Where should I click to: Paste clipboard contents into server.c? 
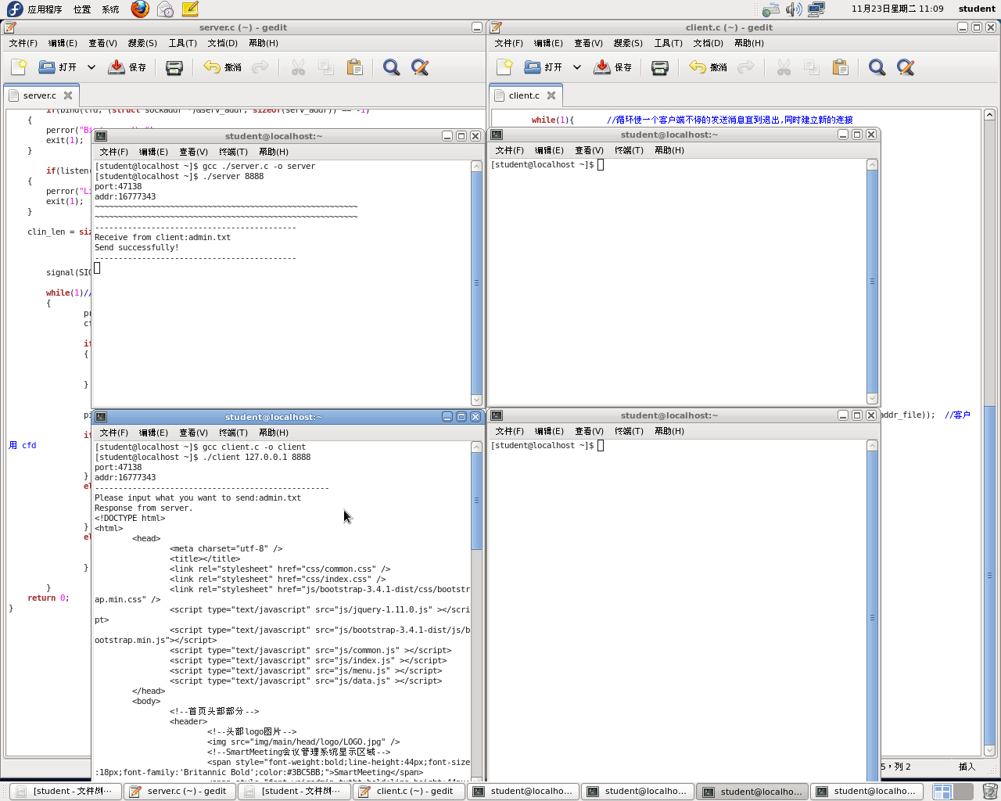click(x=354, y=67)
